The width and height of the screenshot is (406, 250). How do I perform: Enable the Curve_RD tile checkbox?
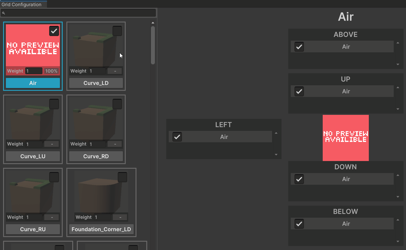tap(117, 104)
